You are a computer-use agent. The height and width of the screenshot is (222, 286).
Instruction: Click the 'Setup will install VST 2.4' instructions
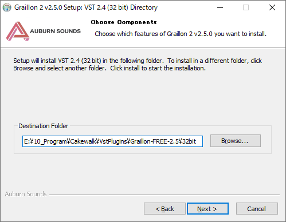[138, 64]
